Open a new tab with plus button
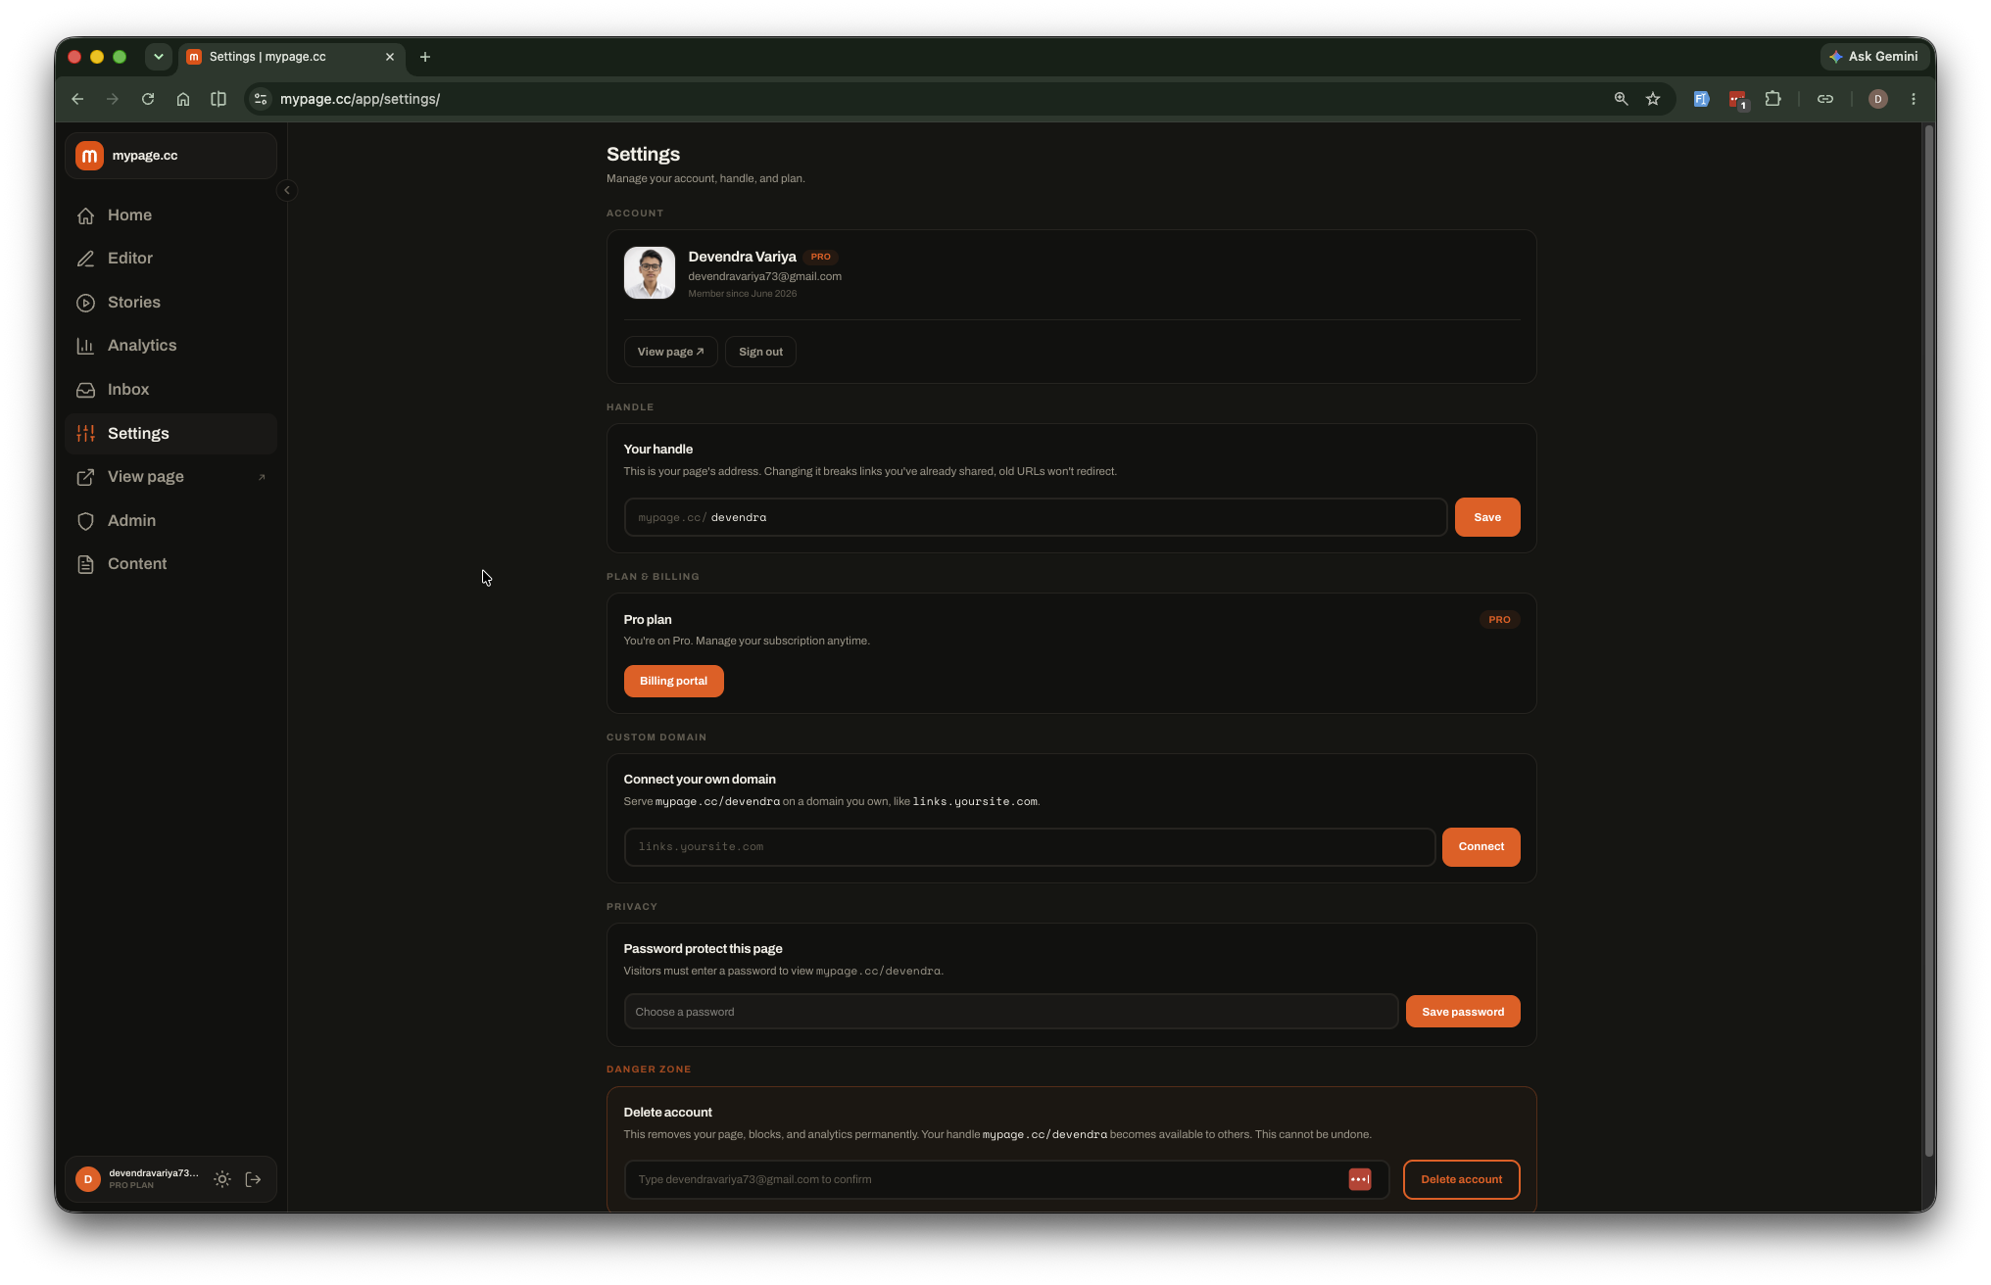 pos(425,57)
